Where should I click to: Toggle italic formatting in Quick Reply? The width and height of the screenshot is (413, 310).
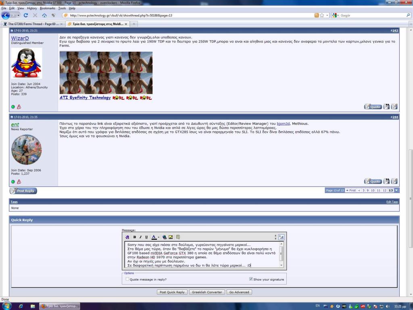pos(140,237)
